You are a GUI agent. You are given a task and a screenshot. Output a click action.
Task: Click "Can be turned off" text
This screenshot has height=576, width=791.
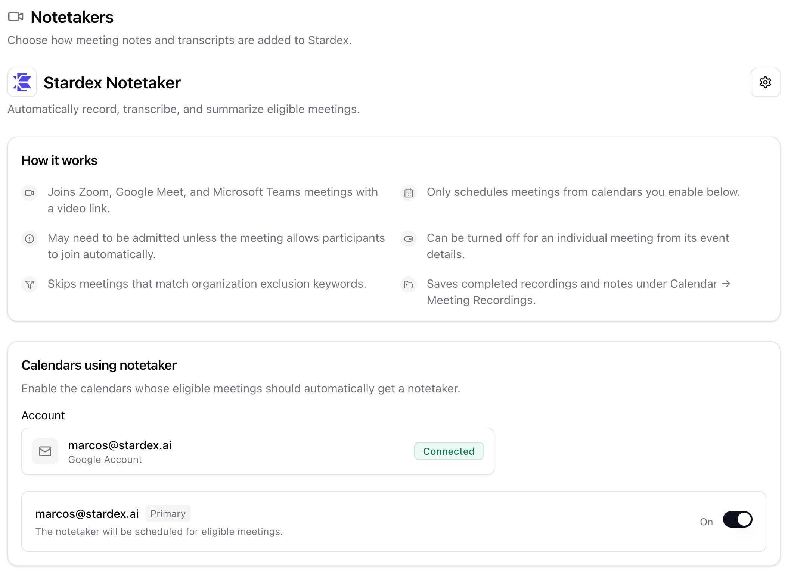(x=578, y=246)
